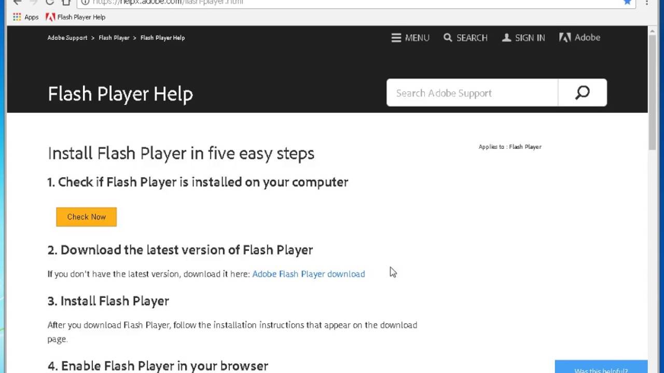The height and width of the screenshot is (373, 664).
Task: Click heading '3. Install Flash Player'
Action: 108,301
